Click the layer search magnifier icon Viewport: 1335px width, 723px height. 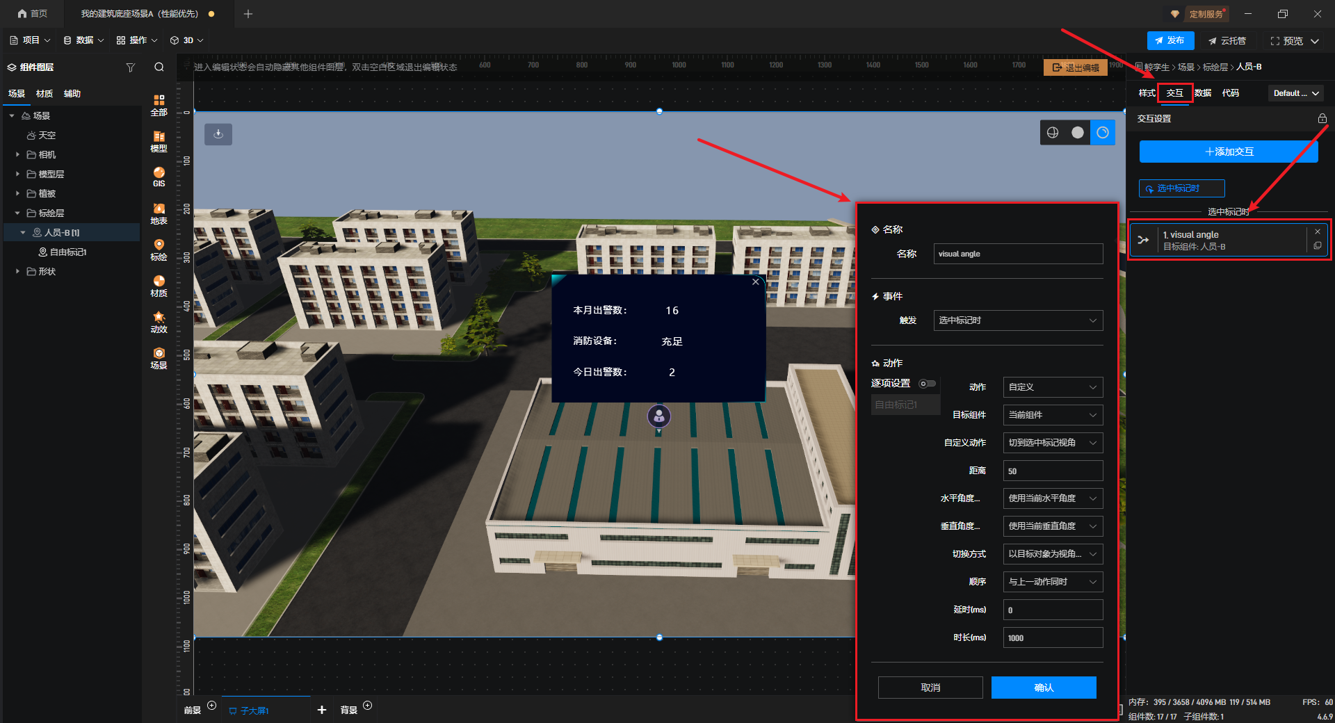pos(159,67)
